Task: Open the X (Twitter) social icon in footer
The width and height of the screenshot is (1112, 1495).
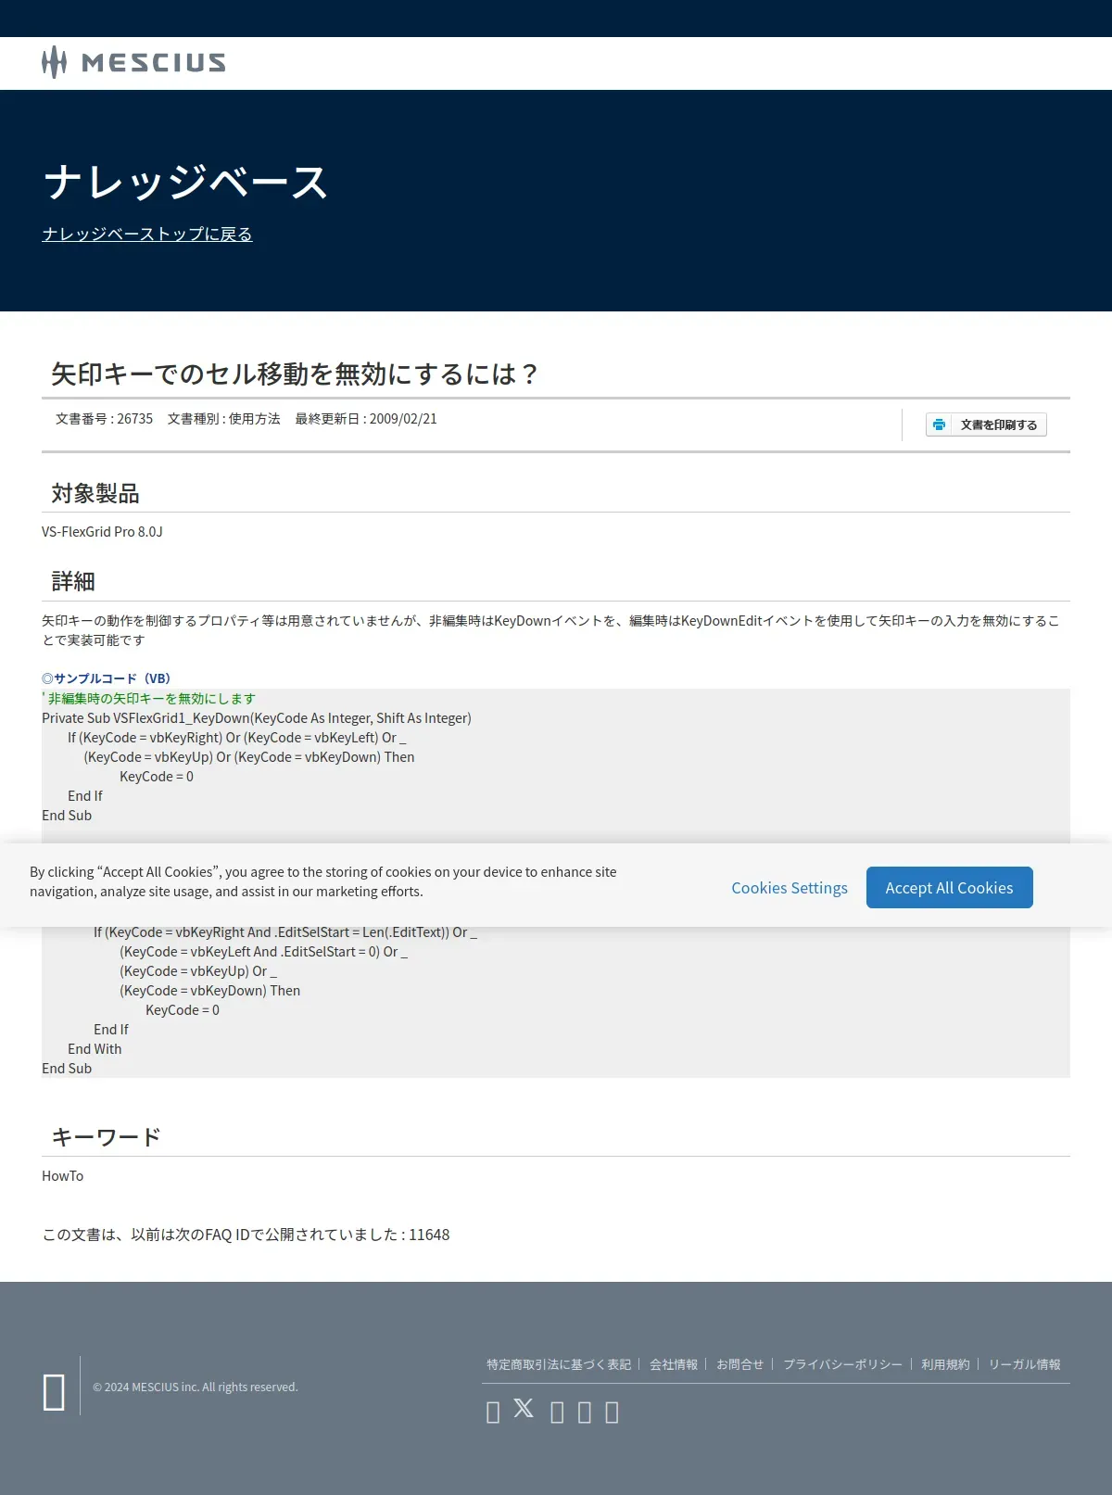Action: [x=524, y=1409]
